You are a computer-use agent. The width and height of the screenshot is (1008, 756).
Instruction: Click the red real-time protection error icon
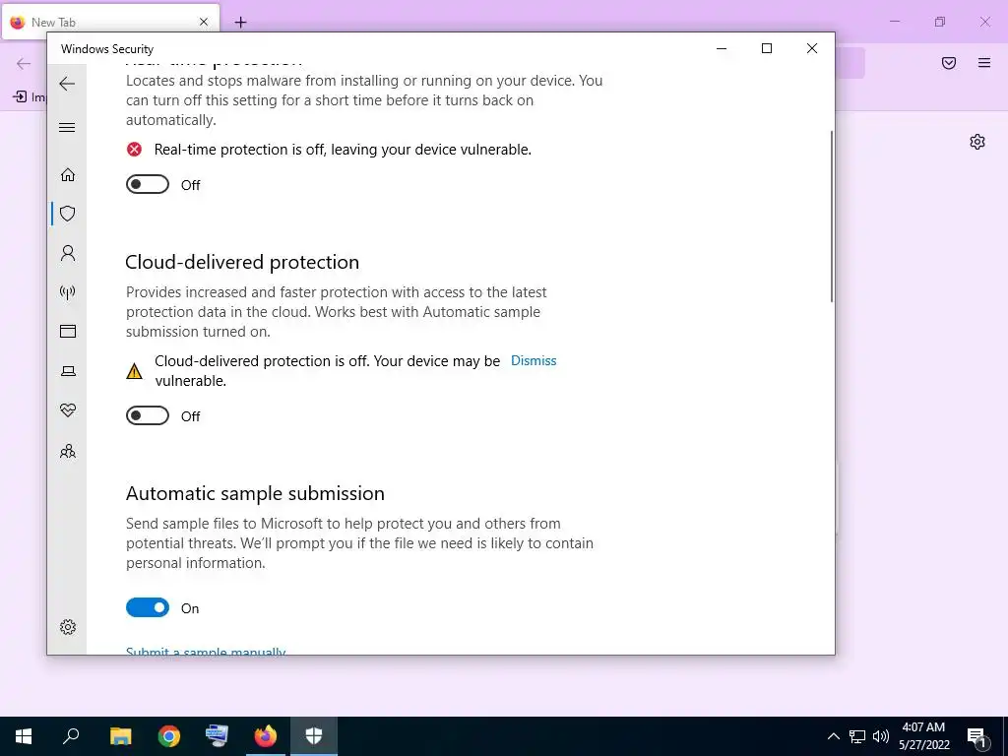tap(134, 150)
